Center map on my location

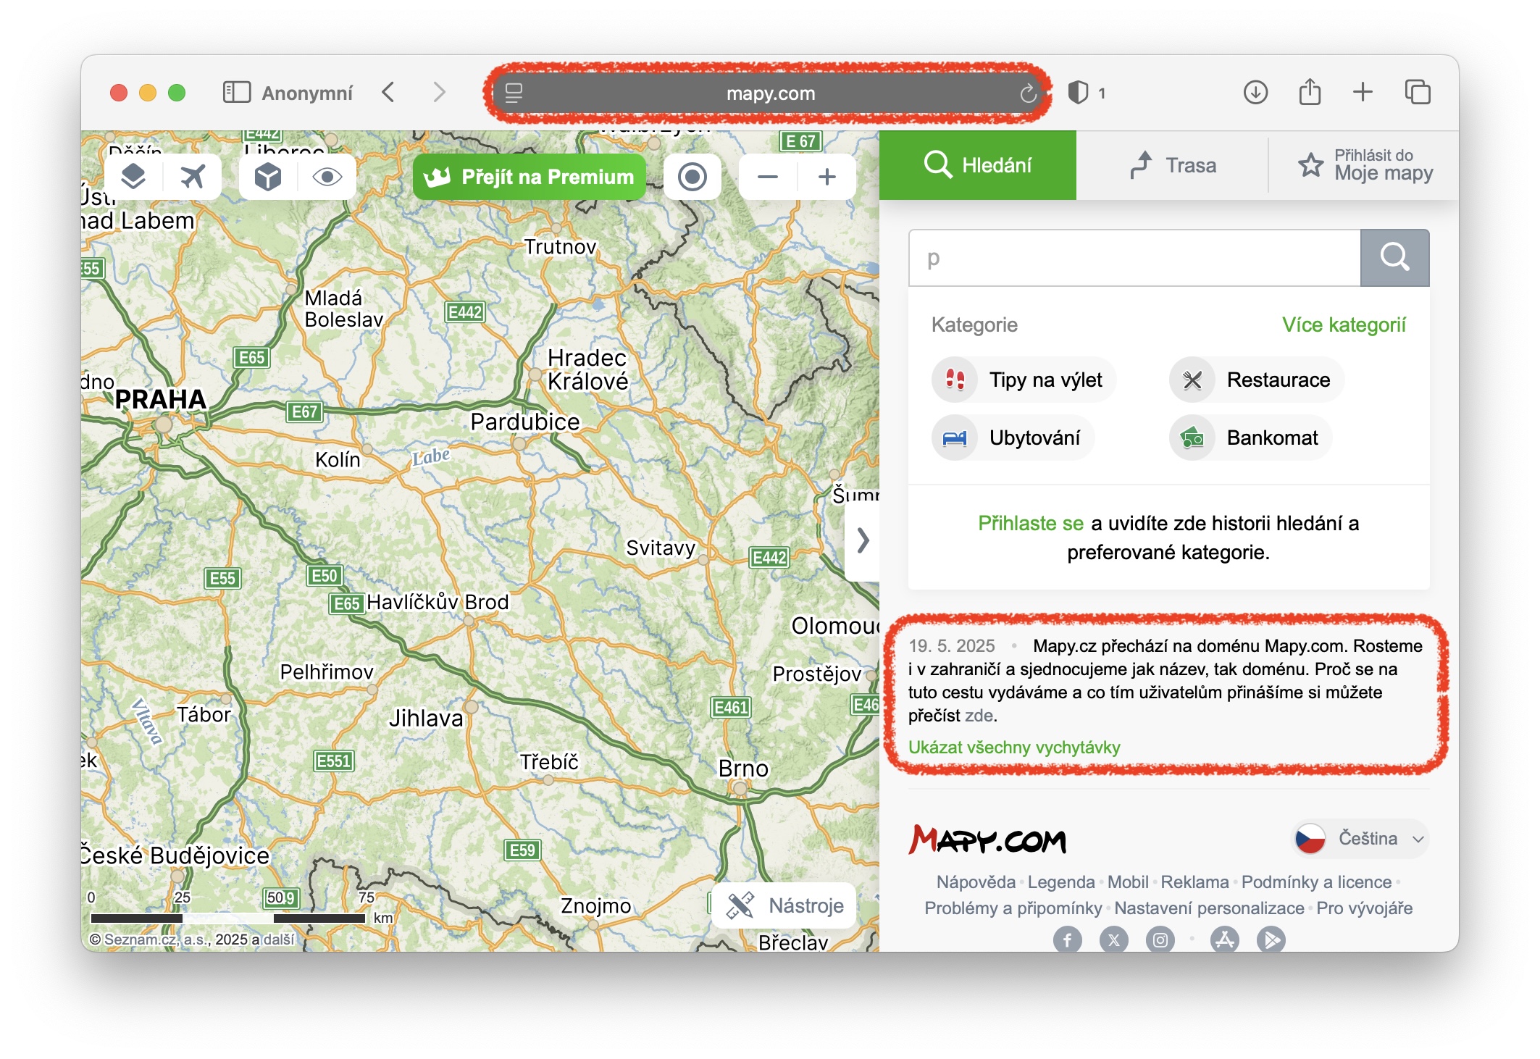(692, 176)
